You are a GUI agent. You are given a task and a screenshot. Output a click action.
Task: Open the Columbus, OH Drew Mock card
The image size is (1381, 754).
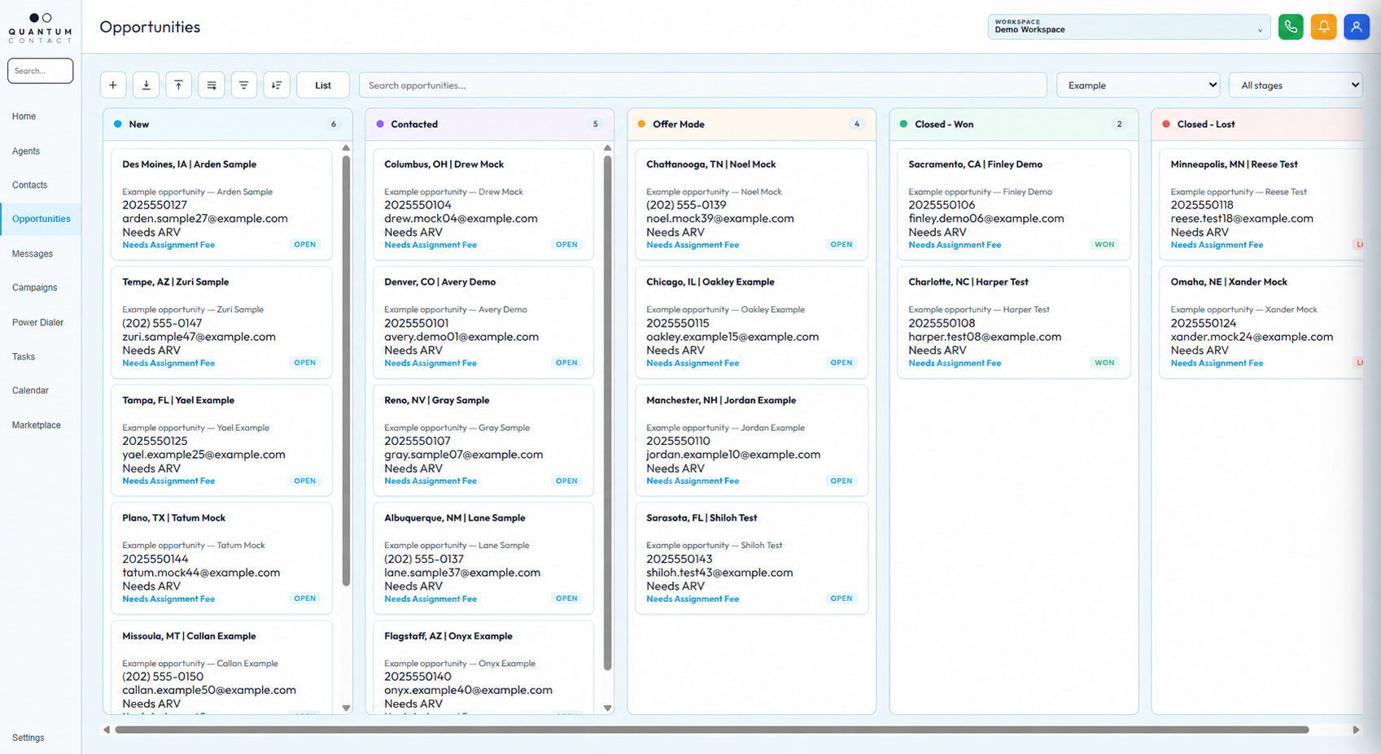point(483,204)
